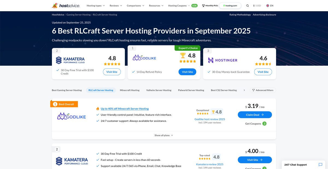Open the $ | USD currency selector

257,5
